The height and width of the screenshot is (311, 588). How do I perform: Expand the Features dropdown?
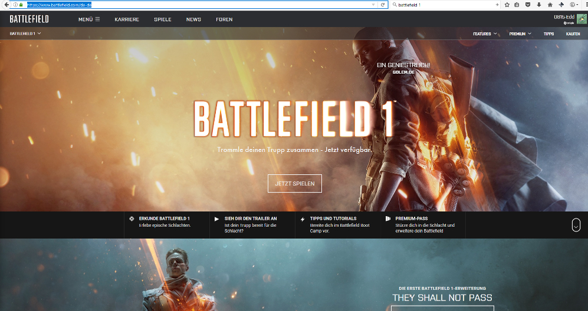point(485,34)
